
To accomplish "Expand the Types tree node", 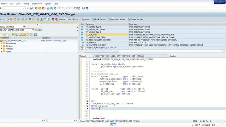I will tap(1, 52).
